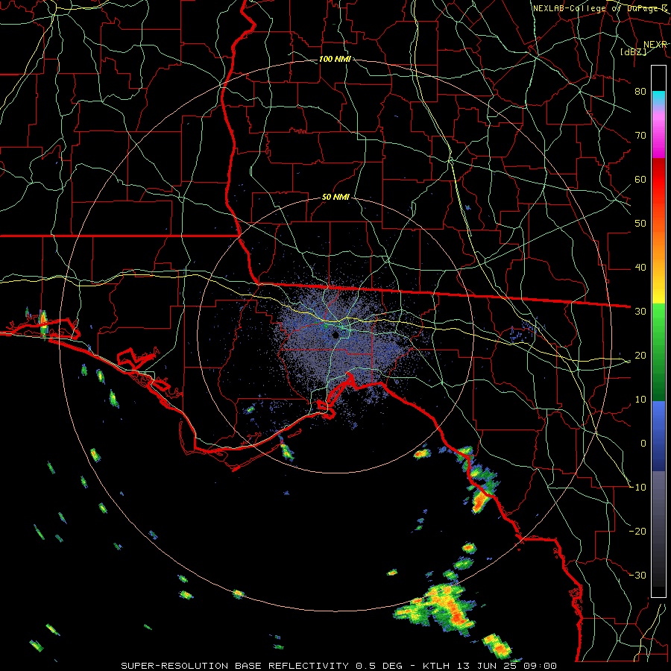
Task: Click the 100 NMI range ring label
Action: [x=335, y=59]
